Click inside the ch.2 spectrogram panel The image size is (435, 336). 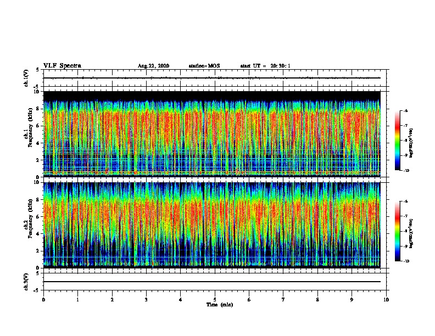pos(211,225)
